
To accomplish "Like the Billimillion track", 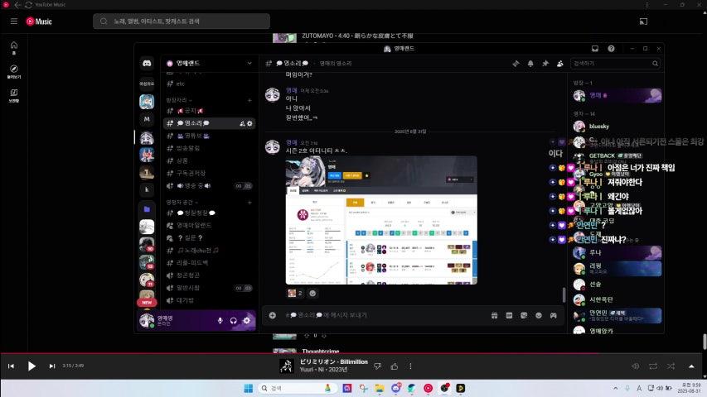I will click(394, 366).
